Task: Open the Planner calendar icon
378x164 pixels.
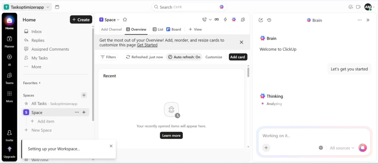Action: click(x=9, y=39)
